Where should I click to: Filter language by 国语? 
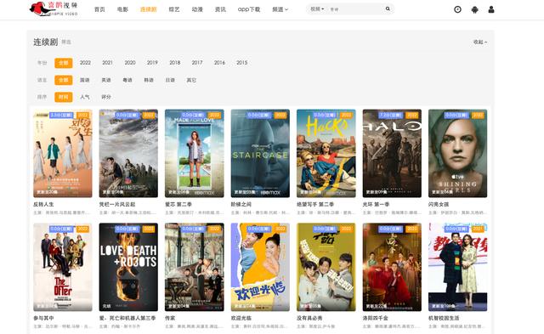pyautogui.click(x=85, y=80)
